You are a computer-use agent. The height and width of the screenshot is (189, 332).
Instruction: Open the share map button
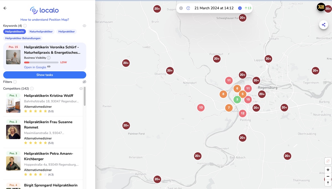[x=323, y=25]
